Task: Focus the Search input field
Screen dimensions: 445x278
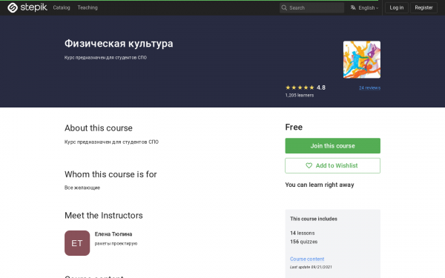Action: tap(312, 8)
